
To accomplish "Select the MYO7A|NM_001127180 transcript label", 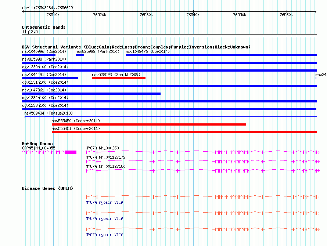I will [x=105, y=166].
